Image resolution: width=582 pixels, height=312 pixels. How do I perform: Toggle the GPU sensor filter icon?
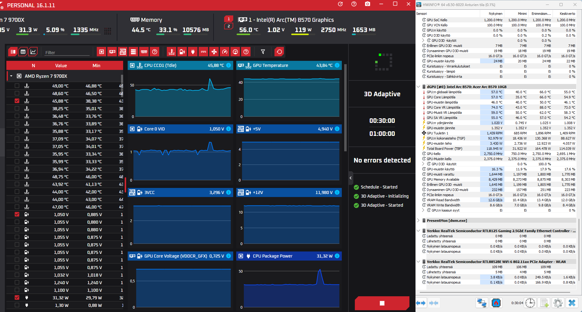click(112, 52)
